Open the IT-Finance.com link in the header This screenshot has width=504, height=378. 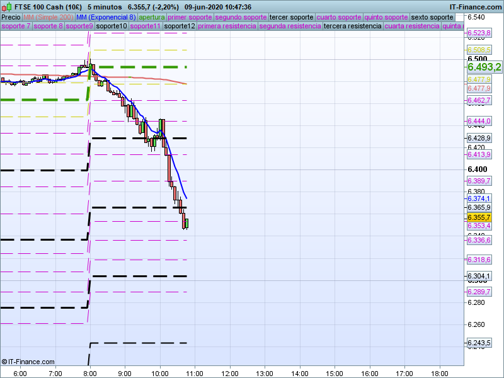[x=476, y=7]
